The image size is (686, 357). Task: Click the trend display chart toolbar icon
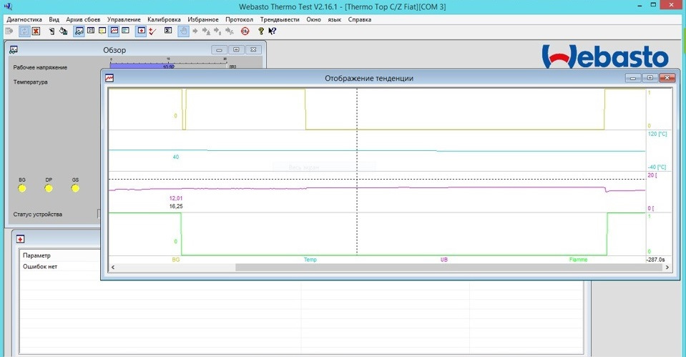click(x=114, y=31)
